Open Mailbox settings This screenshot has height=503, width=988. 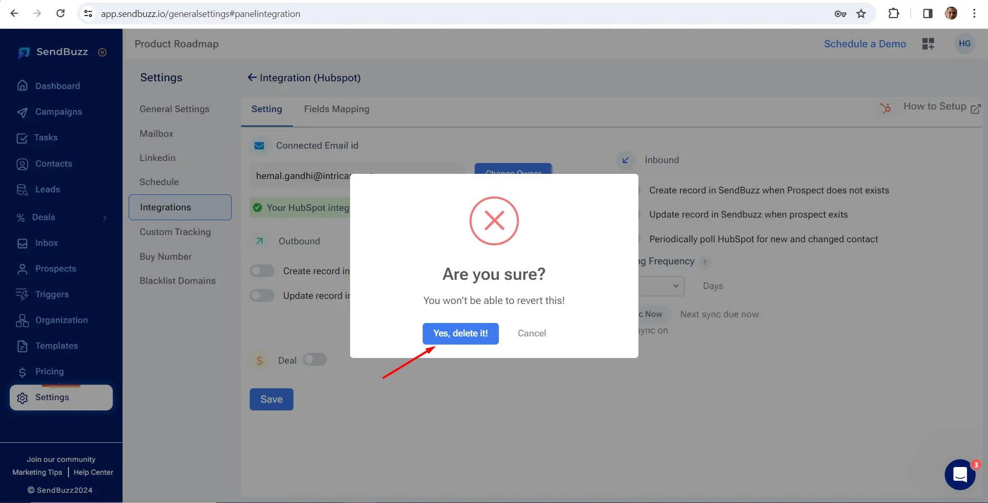156,134
